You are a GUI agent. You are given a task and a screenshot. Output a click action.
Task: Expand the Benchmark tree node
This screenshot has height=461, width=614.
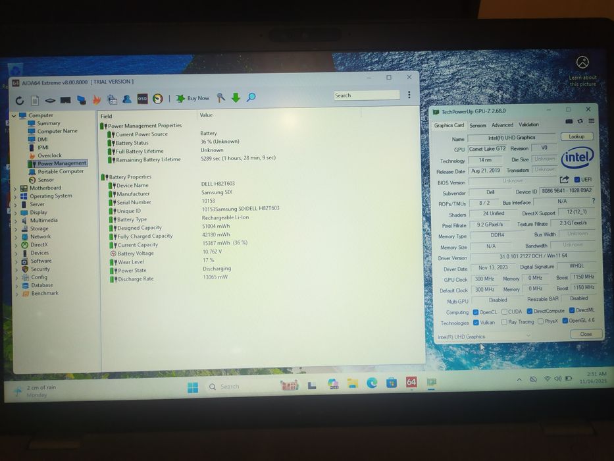(17, 294)
